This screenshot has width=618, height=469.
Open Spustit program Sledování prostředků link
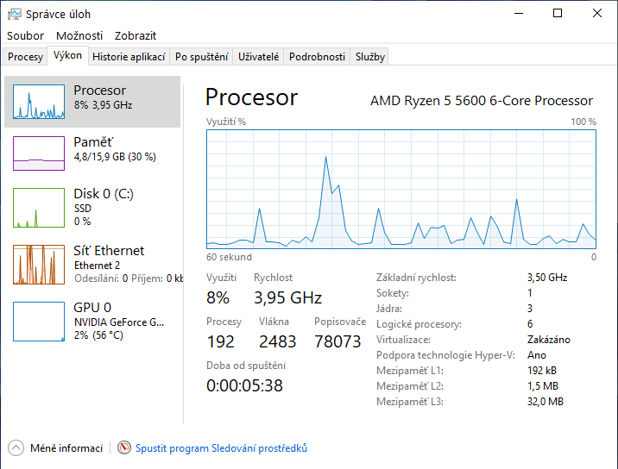(x=221, y=448)
